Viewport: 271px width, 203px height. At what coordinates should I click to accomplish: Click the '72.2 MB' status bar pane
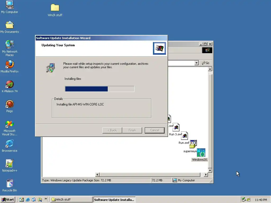(161, 180)
